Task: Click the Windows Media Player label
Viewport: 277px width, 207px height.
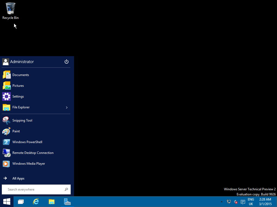Action: (29, 164)
